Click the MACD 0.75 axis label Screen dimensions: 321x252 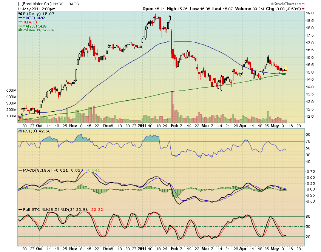[x=311, y=171]
